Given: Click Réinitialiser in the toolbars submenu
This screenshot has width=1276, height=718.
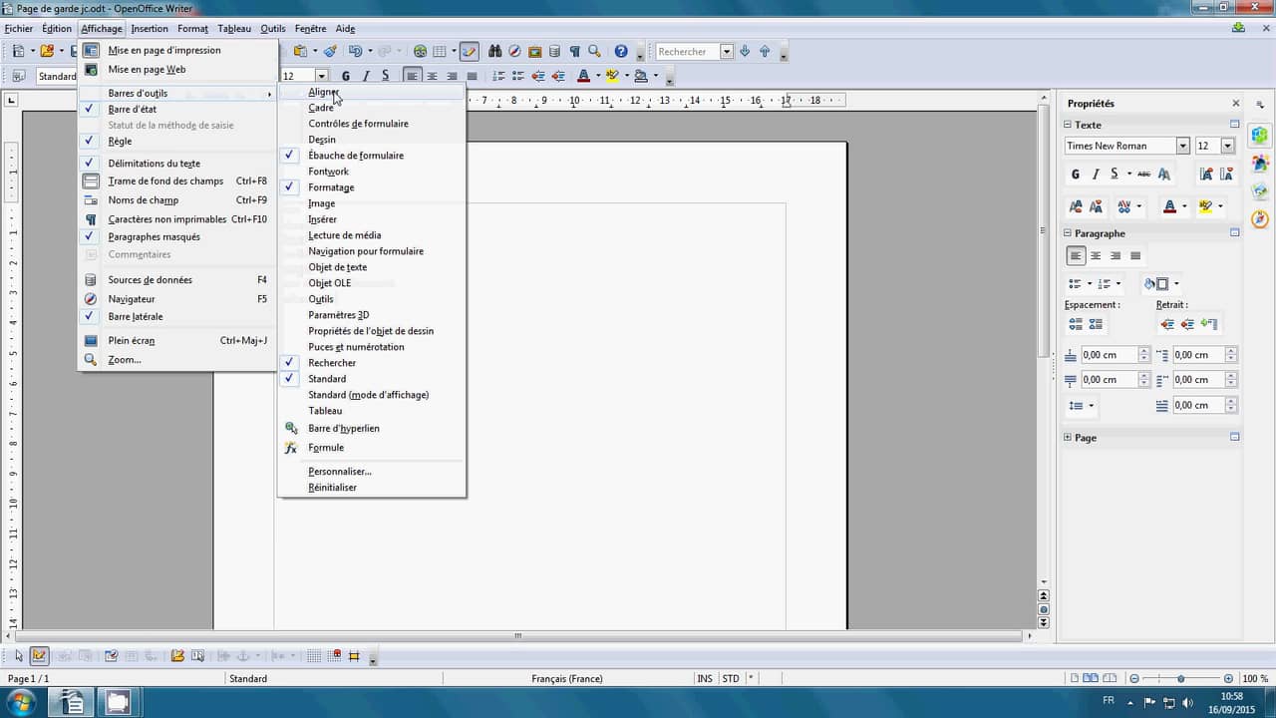Looking at the screenshot, I should click(332, 488).
